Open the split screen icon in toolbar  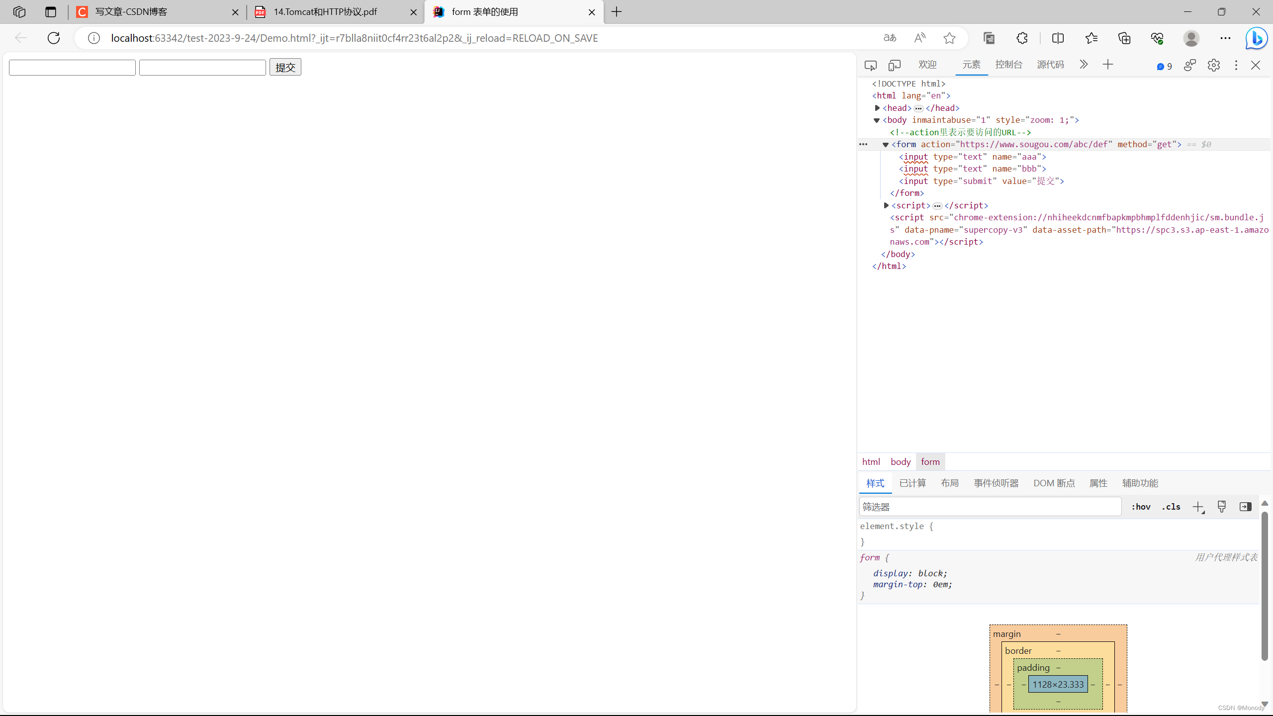(x=1058, y=38)
